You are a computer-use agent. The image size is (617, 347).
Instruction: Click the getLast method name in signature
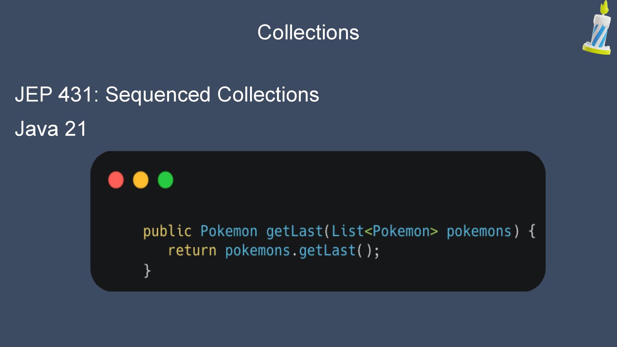click(294, 232)
